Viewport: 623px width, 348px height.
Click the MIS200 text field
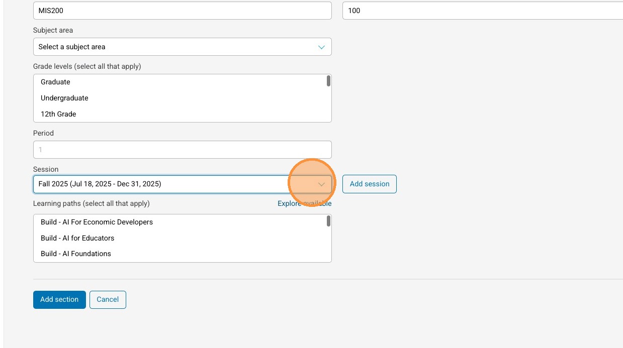click(182, 11)
